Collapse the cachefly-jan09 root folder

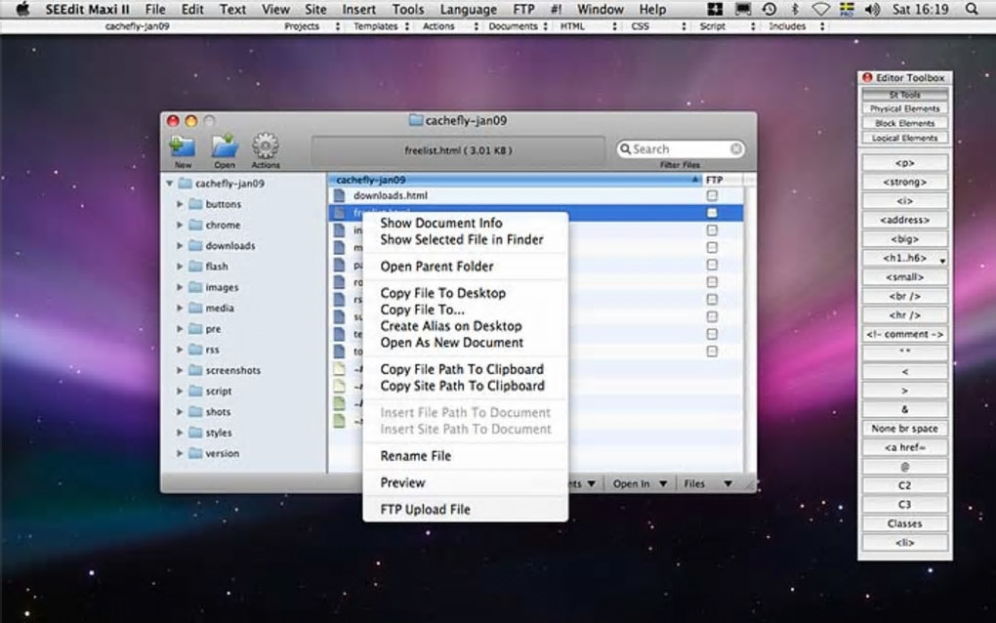coord(170,183)
